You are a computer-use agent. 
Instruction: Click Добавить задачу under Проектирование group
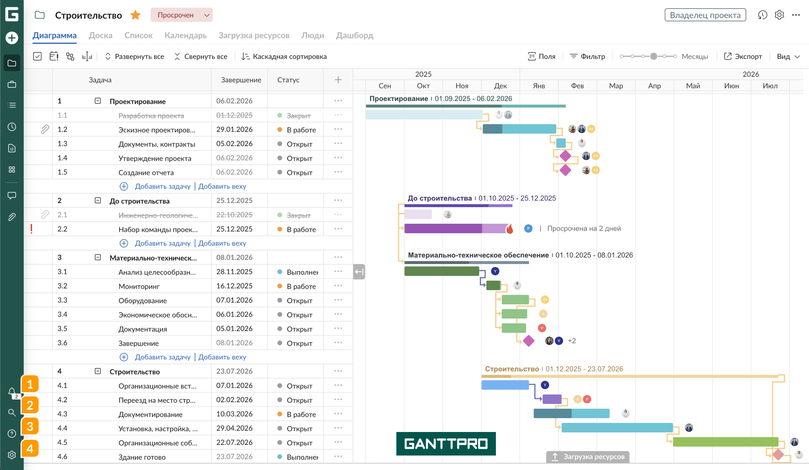click(163, 186)
